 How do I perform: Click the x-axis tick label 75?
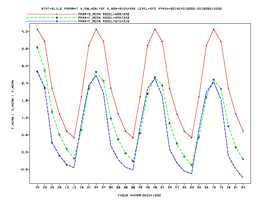point(221,187)
